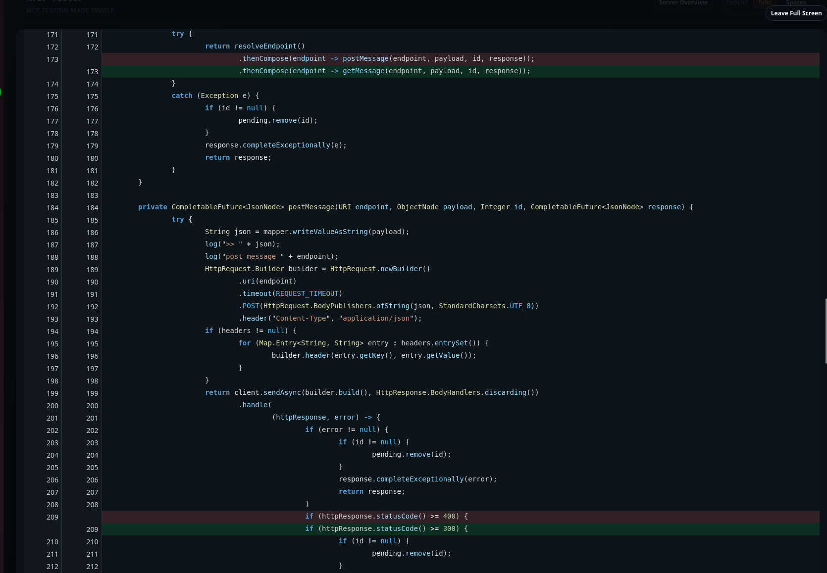This screenshot has height=573, width=827.
Task: Open the Server Overview tab
Action: 683,3
